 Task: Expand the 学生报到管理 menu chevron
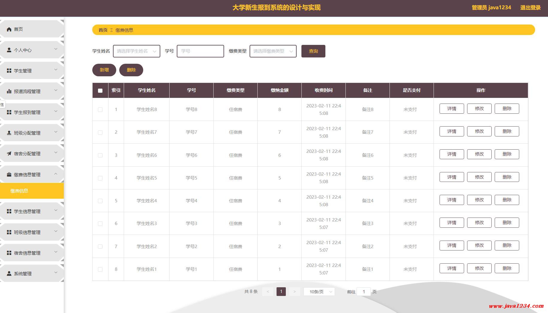[x=56, y=111]
